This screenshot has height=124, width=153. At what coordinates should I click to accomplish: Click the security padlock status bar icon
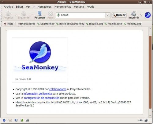(146, 121)
